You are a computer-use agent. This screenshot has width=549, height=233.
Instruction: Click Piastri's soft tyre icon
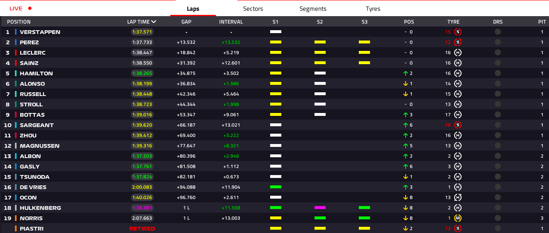click(458, 228)
